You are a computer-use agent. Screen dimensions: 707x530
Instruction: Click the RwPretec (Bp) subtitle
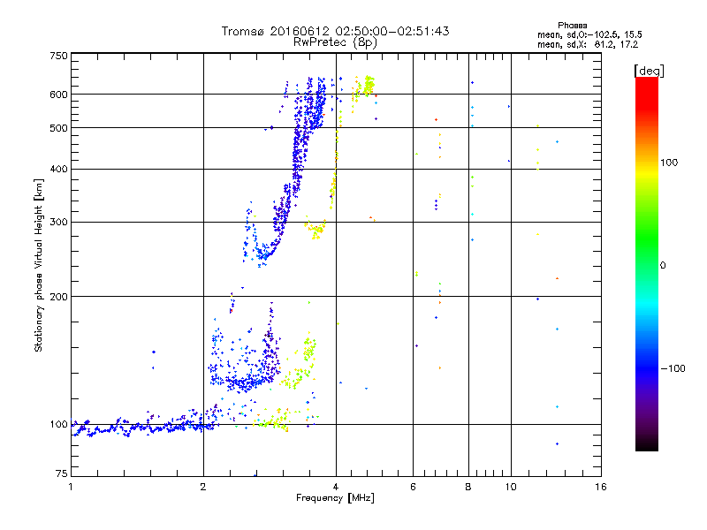click(335, 42)
